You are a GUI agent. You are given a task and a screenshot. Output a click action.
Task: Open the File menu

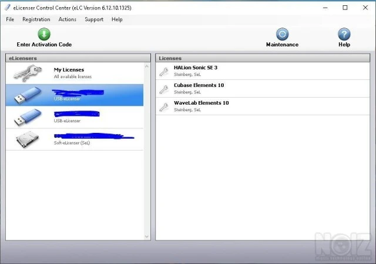coord(10,19)
